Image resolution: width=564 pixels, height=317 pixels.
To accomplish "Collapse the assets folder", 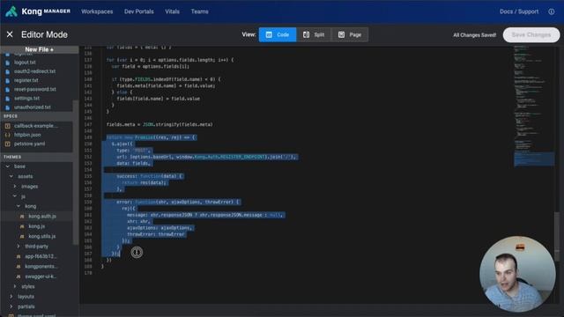I will coord(11,176).
